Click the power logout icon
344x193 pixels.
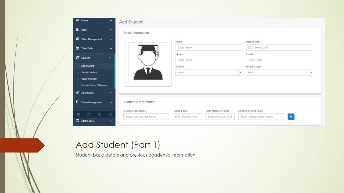point(110,114)
